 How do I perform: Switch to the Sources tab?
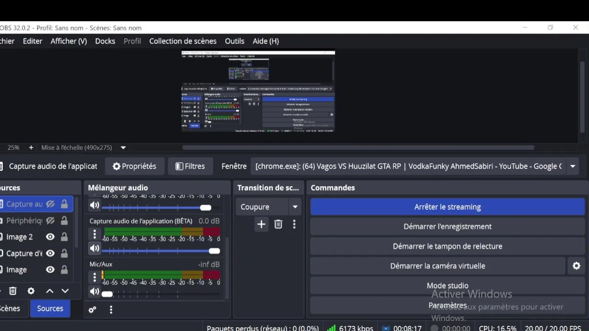coord(50,308)
